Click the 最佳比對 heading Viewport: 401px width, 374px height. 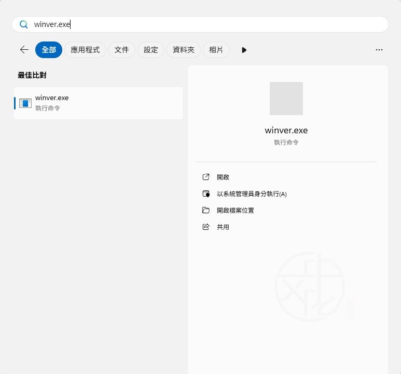click(x=32, y=75)
